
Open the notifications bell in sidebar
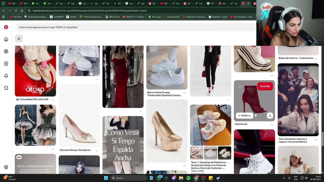pyautogui.click(x=6, y=76)
